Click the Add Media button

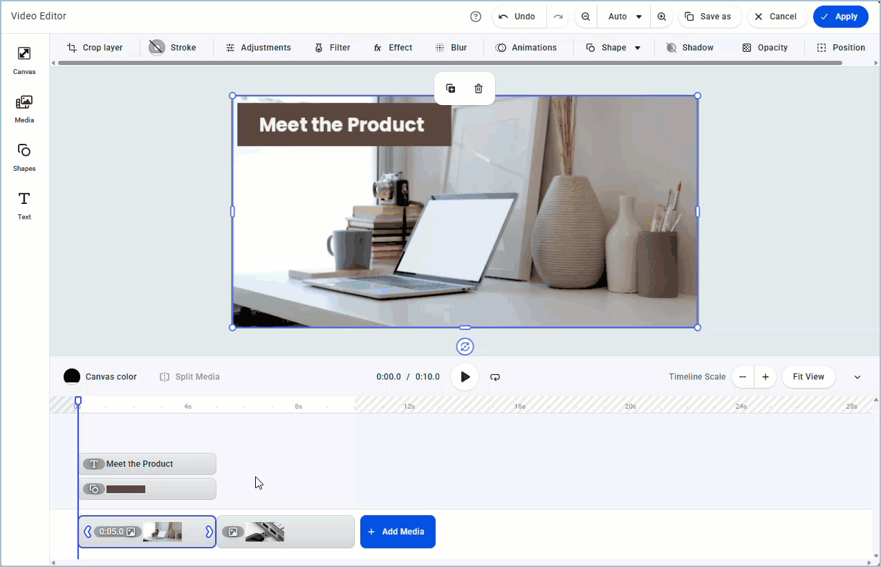[x=398, y=532]
